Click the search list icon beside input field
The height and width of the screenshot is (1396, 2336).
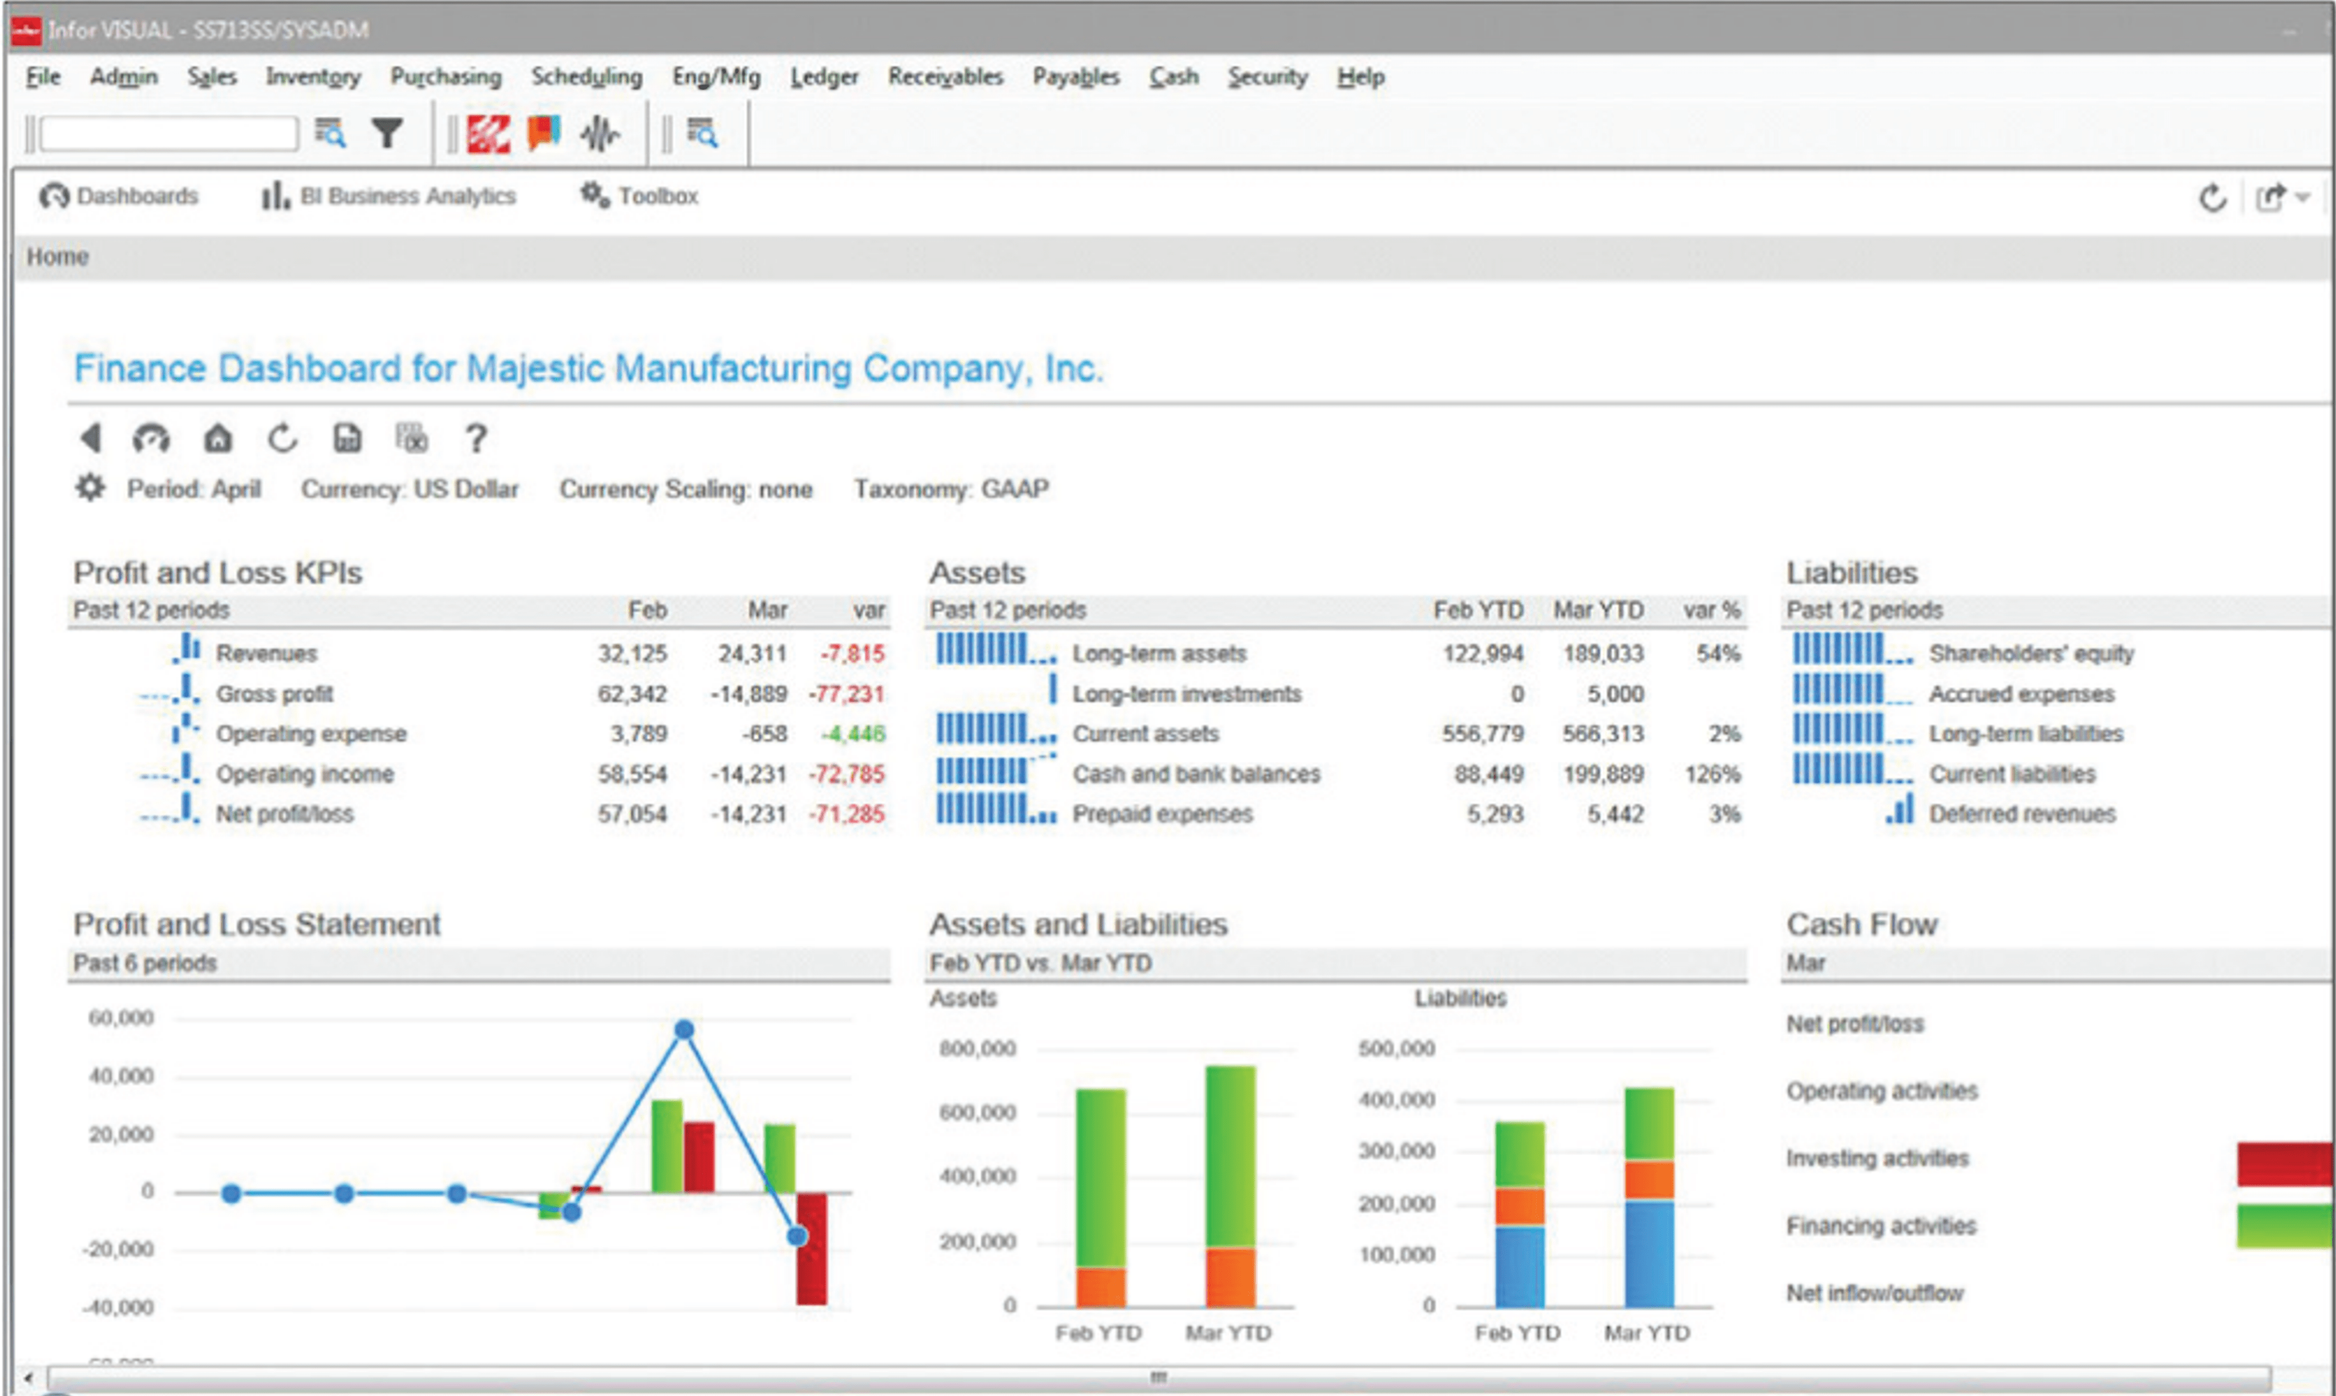330,133
